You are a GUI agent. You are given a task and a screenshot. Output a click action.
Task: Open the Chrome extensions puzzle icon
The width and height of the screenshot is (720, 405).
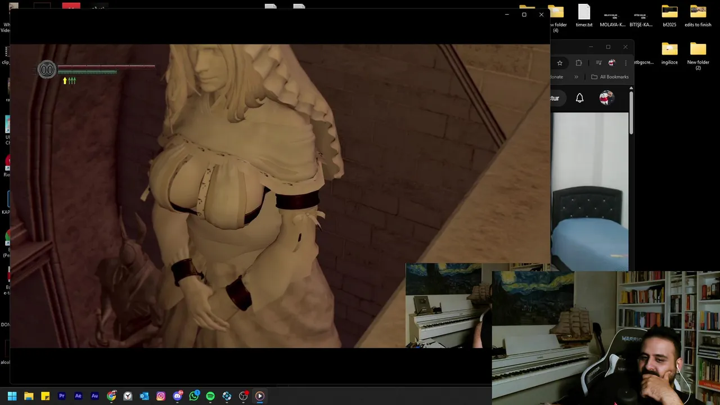click(x=579, y=63)
